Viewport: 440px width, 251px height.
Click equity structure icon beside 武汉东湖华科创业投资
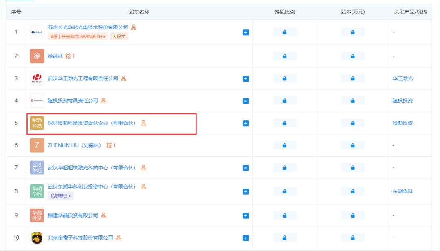(x=144, y=187)
